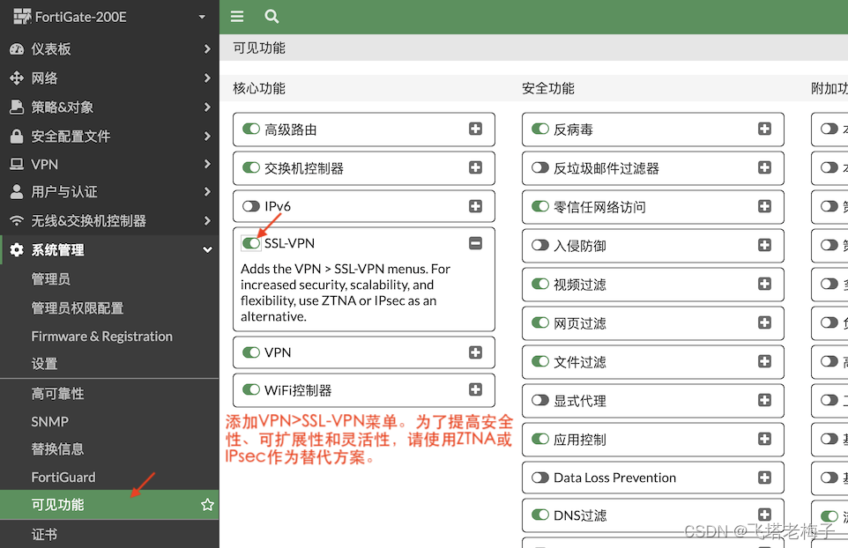Expand details plus icon for VPN feature

point(475,352)
